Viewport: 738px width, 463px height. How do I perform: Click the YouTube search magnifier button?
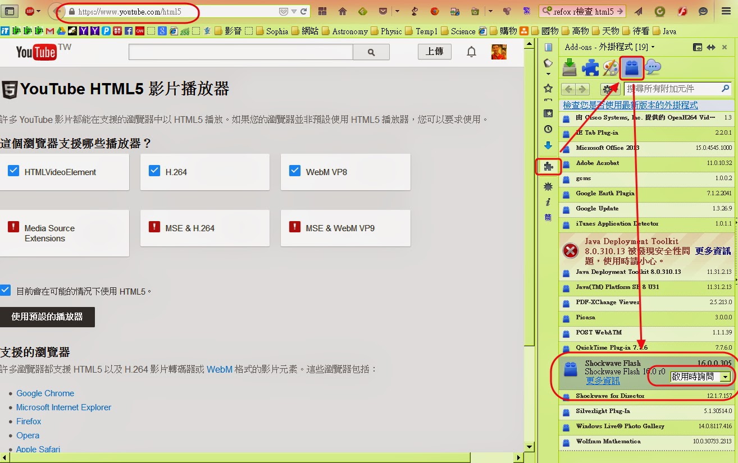(x=371, y=52)
